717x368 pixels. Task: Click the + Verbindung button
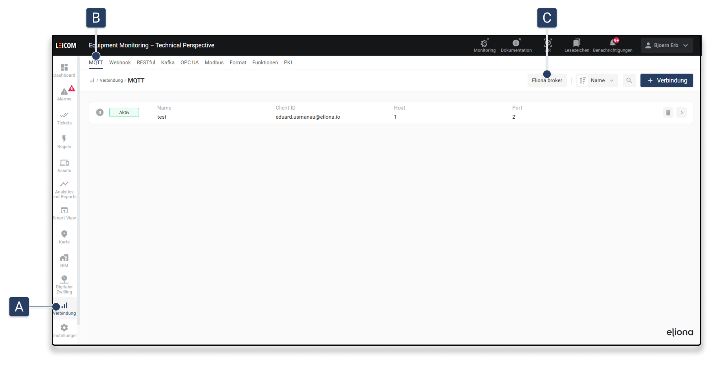point(667,80)
